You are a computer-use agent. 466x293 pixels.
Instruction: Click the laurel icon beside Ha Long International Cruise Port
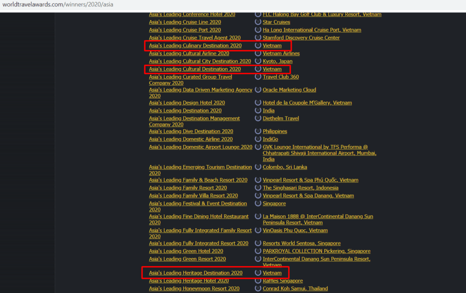258,30
